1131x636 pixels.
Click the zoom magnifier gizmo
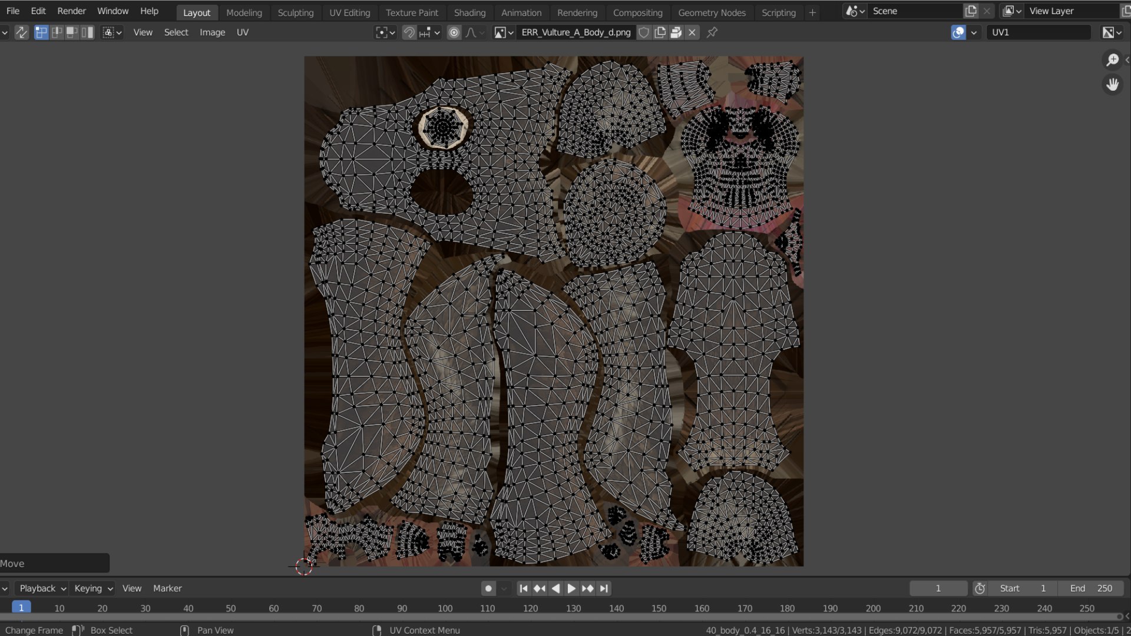click(x=1112, y=59)
